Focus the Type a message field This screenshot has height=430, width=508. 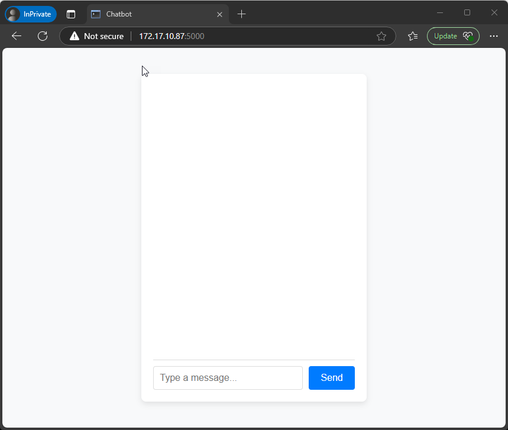point(228,378)
